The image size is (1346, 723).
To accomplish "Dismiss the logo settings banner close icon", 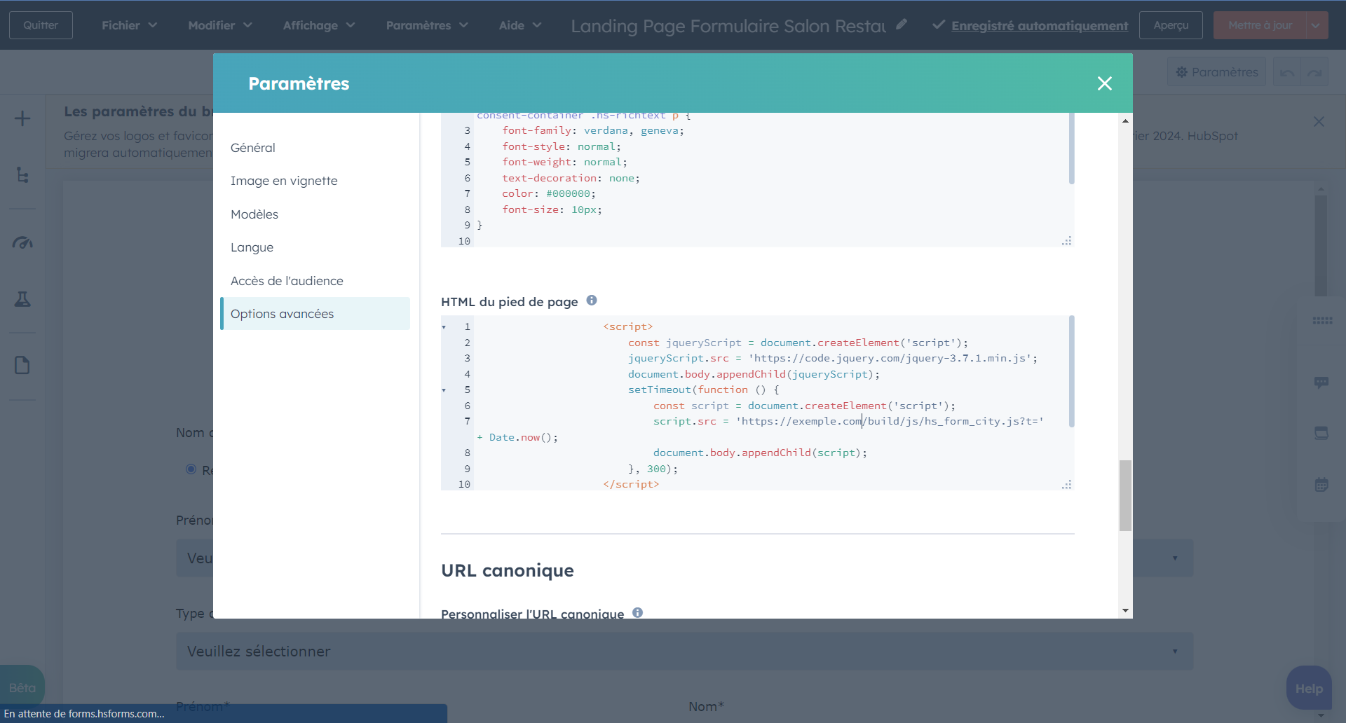I will coord(1319,122).
